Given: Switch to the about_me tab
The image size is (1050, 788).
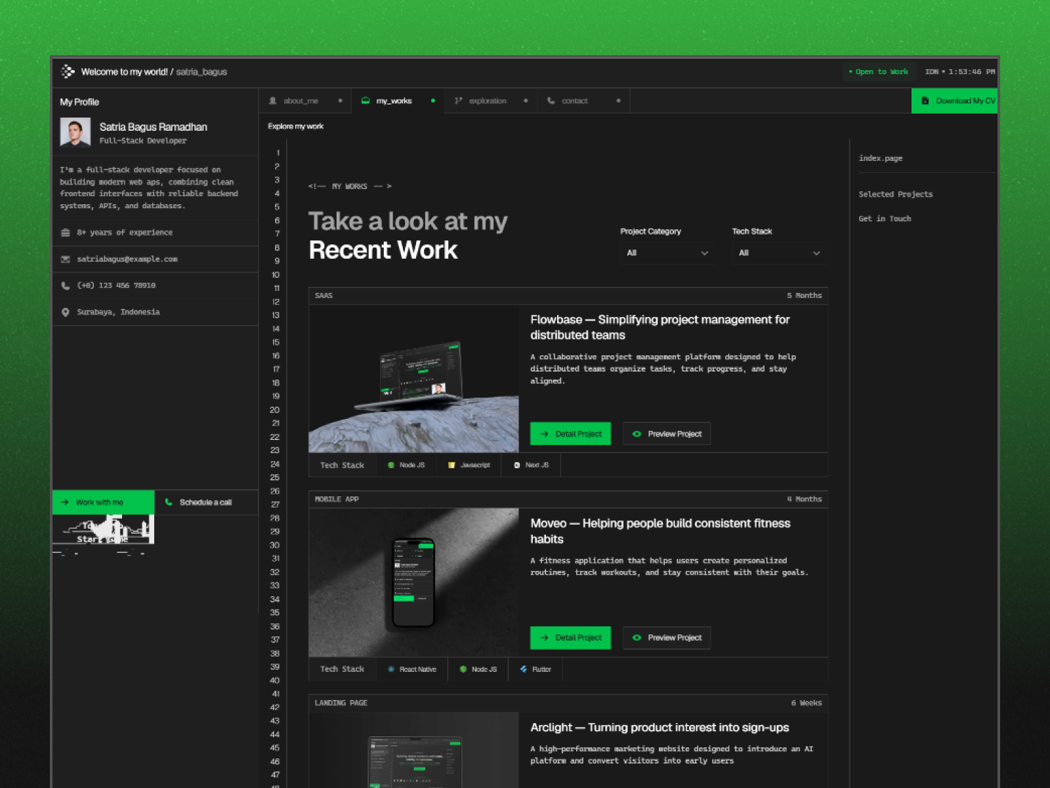Looking at the screenshot, I should coord(305,100).
